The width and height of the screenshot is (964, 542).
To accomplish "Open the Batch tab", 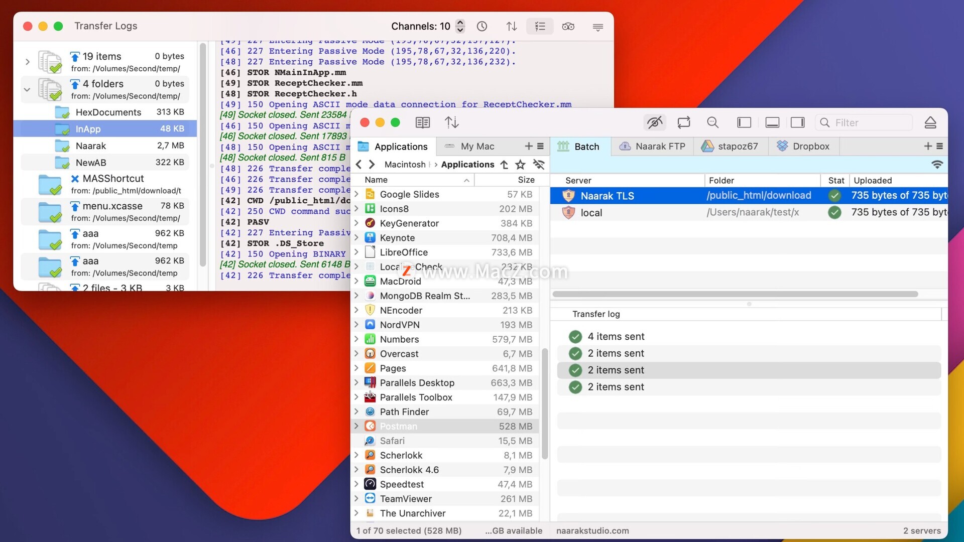I will tap(579, 147).
